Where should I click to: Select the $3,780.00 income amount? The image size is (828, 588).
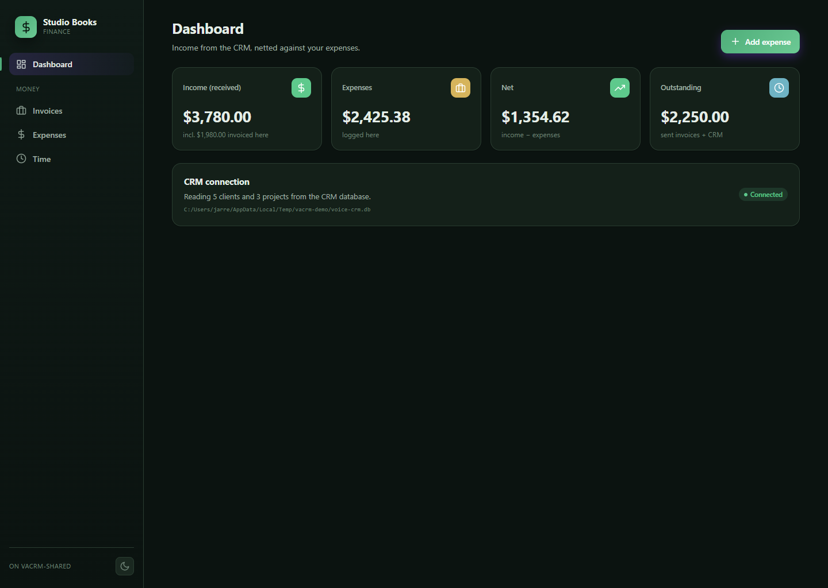(x=217, y=117)
